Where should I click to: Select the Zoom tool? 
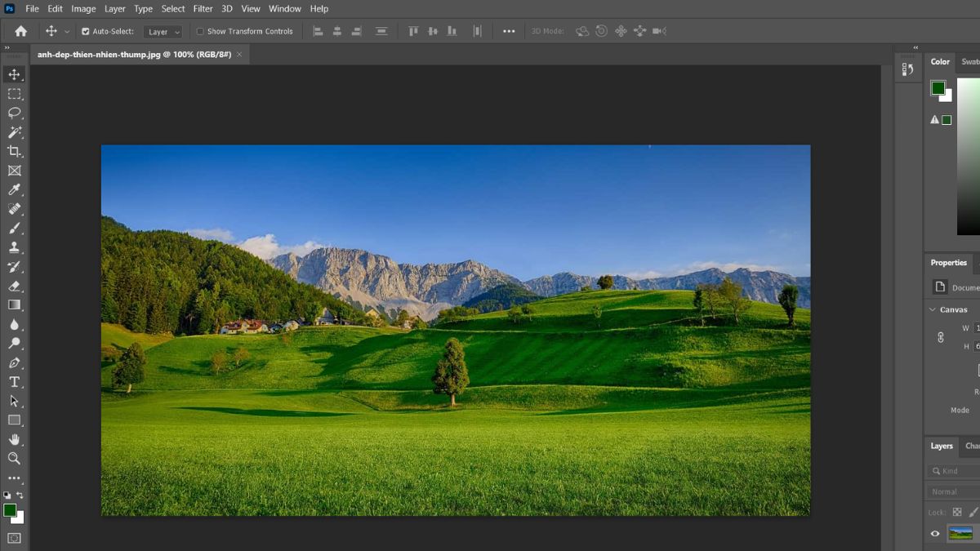point(14,458)
